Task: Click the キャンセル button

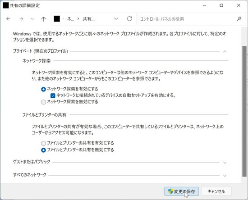Action: (216, 191)
